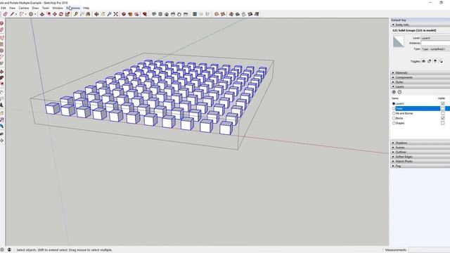Open the Type dropdown in Entity Info

tap(435, 49)
